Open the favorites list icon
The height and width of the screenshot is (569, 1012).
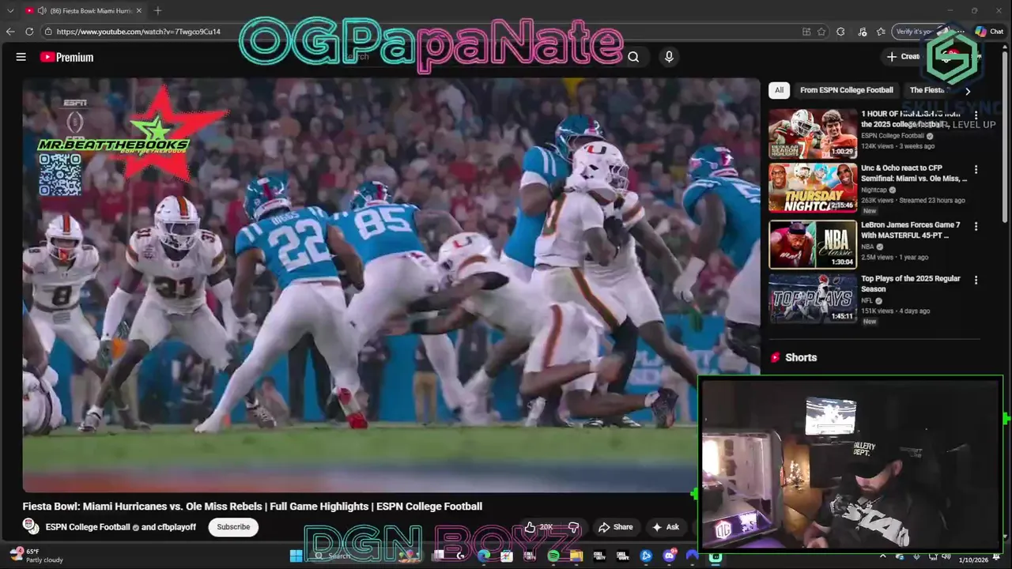point(881,32)
